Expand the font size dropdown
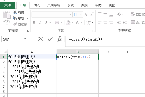145x97 pixels. click(x=81, y=14)
